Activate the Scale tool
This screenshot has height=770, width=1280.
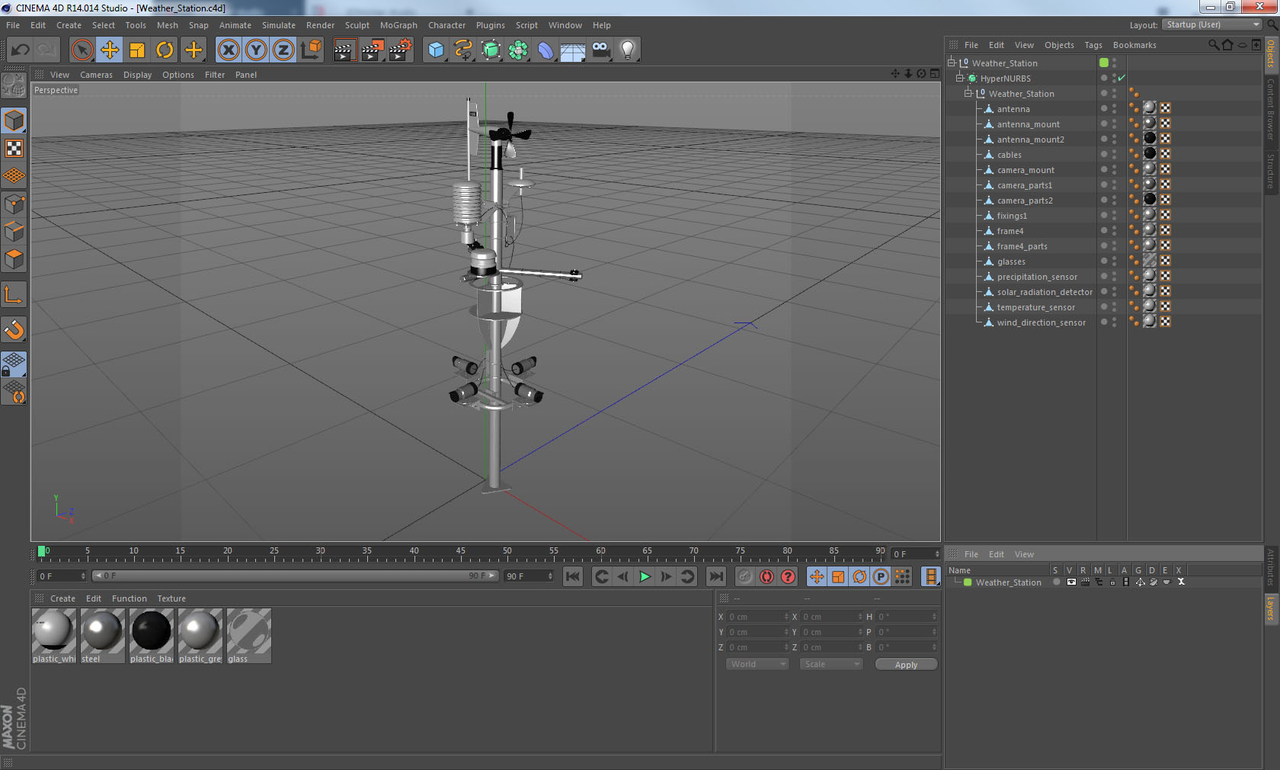click(137, 50)
